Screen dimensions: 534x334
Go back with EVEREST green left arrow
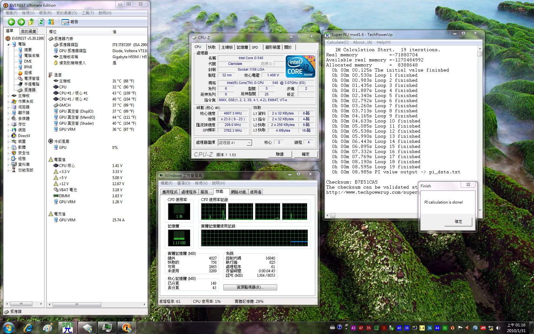(11, 22)
